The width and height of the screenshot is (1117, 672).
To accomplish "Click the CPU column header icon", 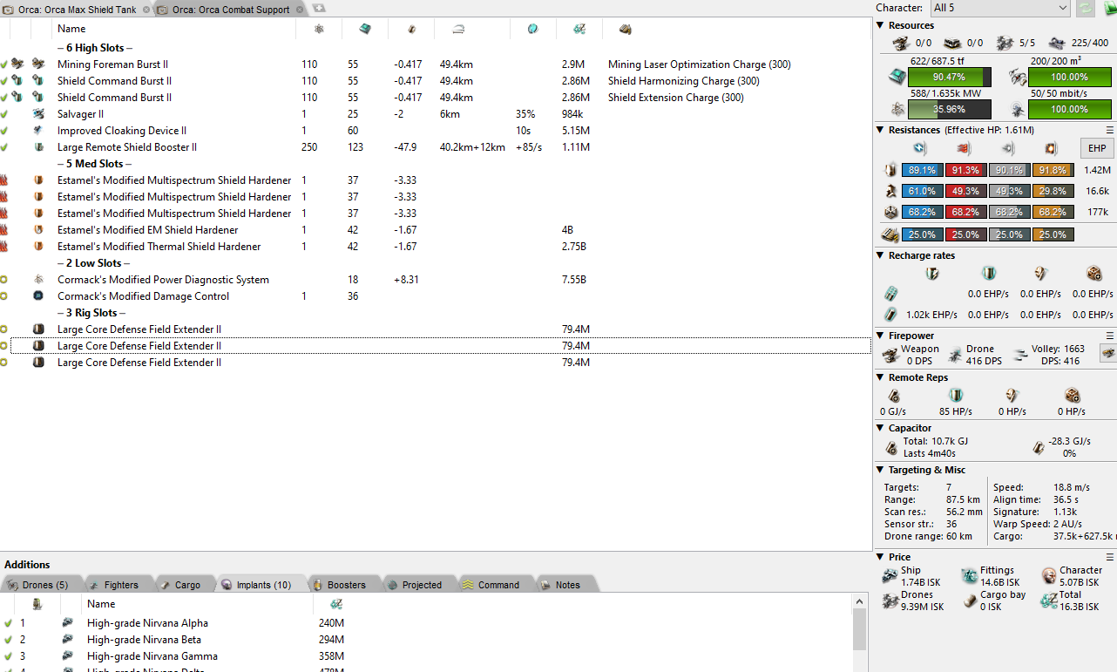I will click(365, 30).
